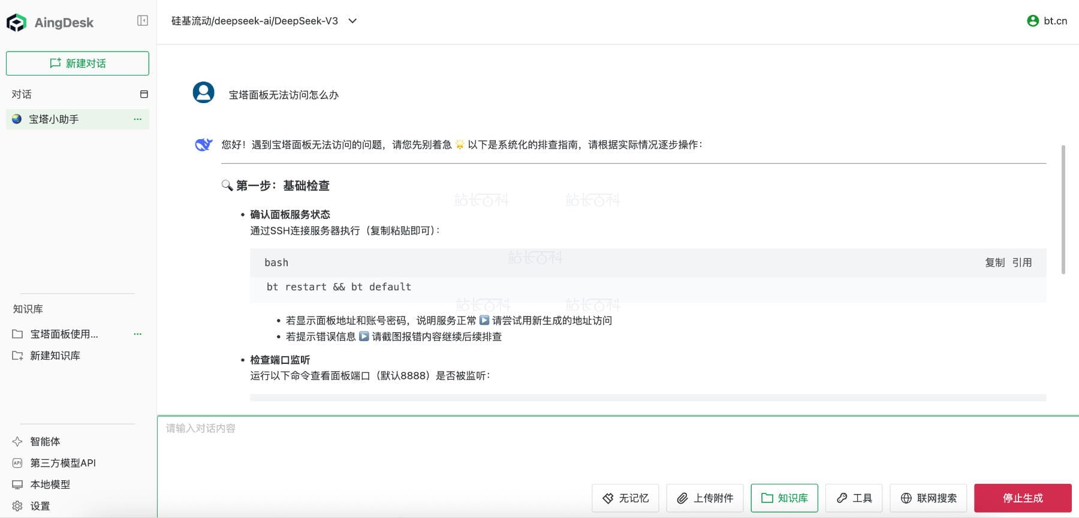Create a new knowledge base via 新建知识库
This screenshot has width=1079, height=518.
55,356
